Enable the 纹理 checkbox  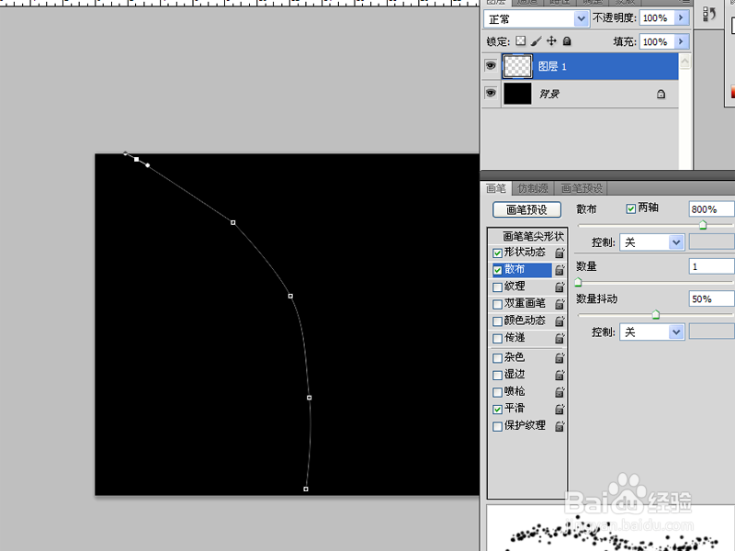click(x=497, y=287)
